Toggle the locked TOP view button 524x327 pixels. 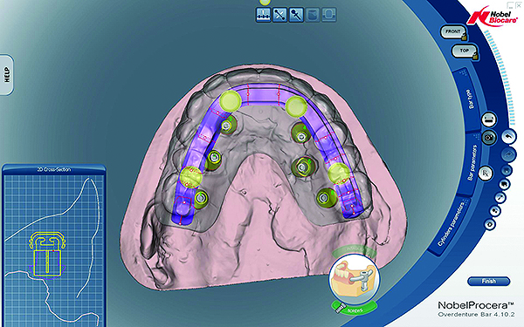click(465, 51)
